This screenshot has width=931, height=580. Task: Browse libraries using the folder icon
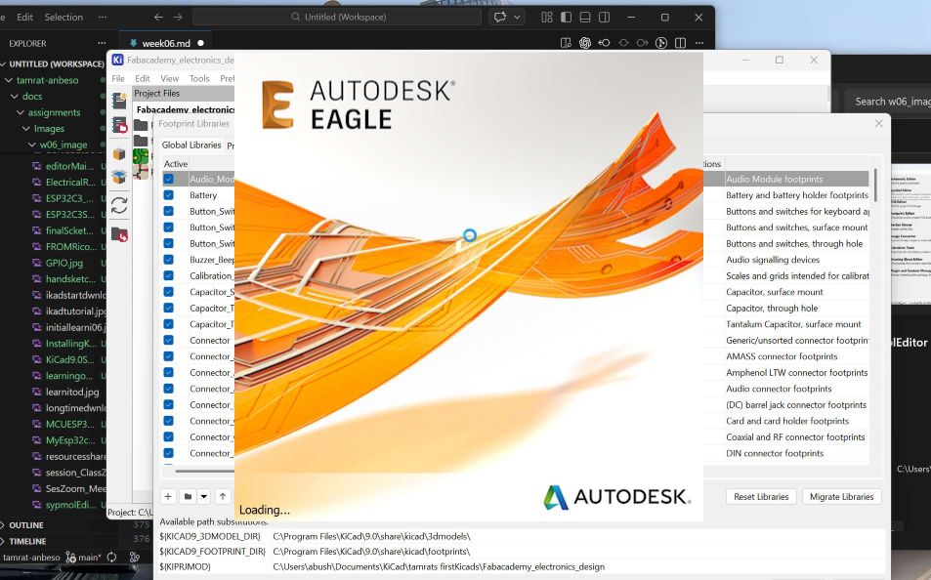click(x=188, y=495)
